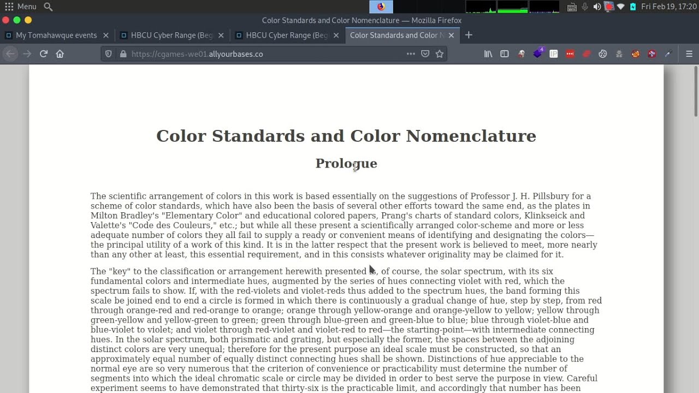The image size is (699, 393).
Task: Click the URL address bar
Action: click(x=262, y=54)
